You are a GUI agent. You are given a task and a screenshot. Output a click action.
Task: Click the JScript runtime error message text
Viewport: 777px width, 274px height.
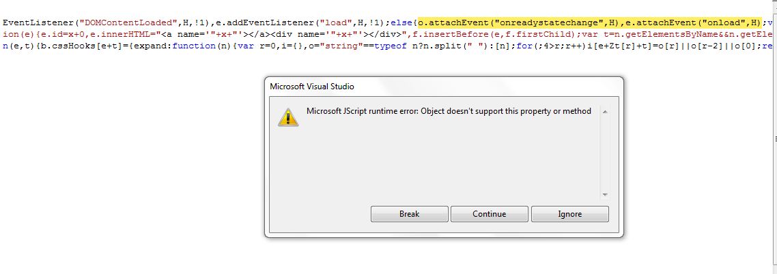point(449,111)
